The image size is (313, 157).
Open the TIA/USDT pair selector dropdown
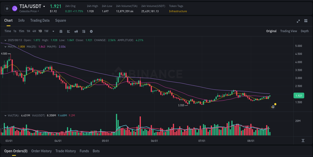pyautogui.click(x=44, y=6)
